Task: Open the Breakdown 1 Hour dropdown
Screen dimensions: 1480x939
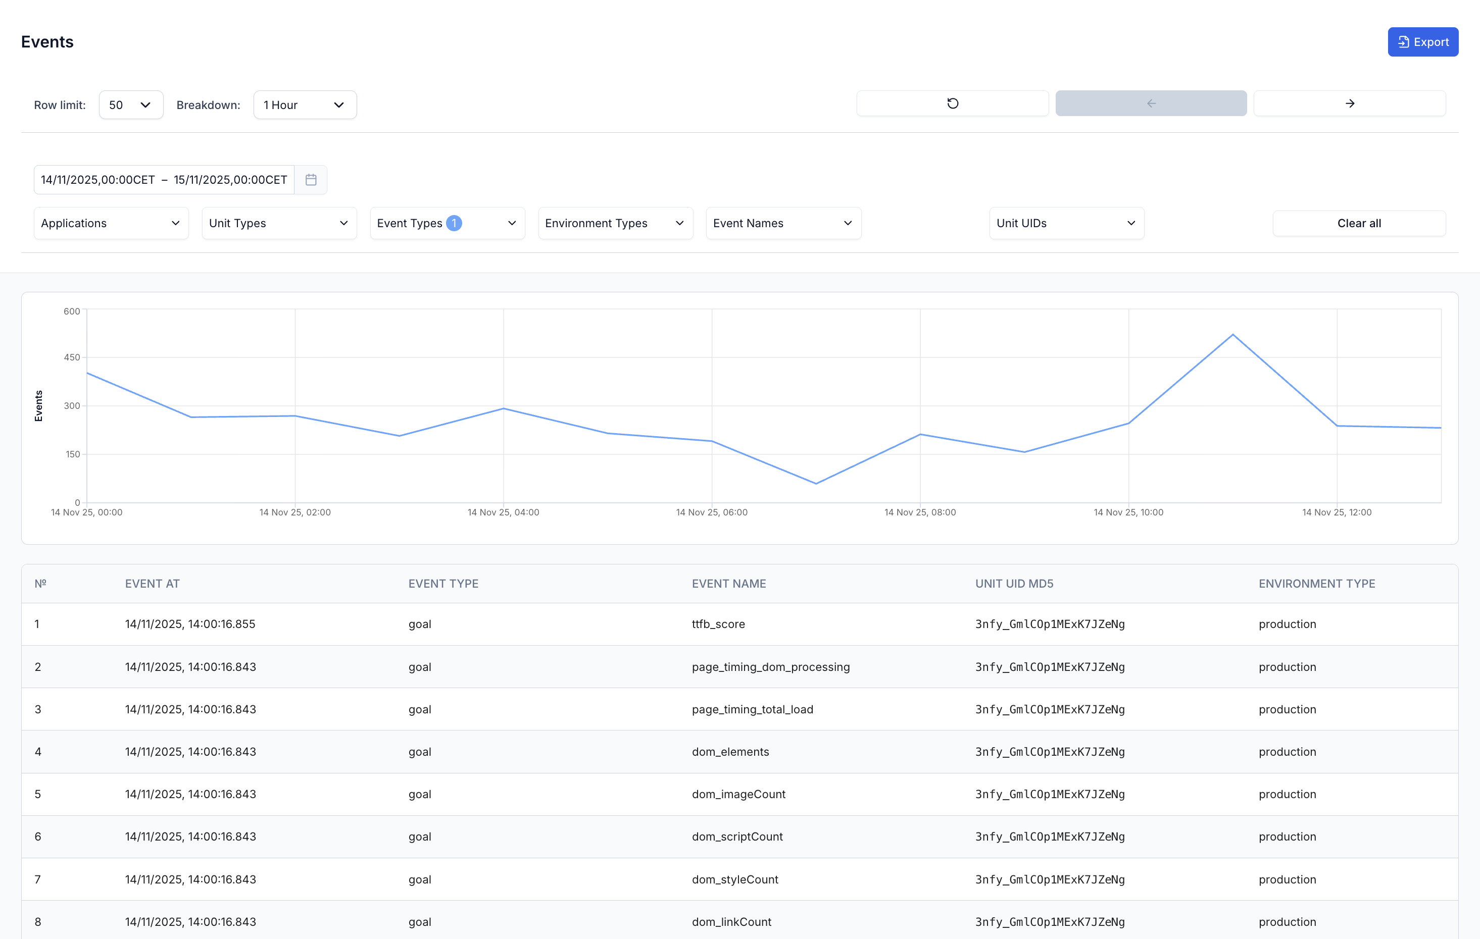Action: click(x=305, y=105)
